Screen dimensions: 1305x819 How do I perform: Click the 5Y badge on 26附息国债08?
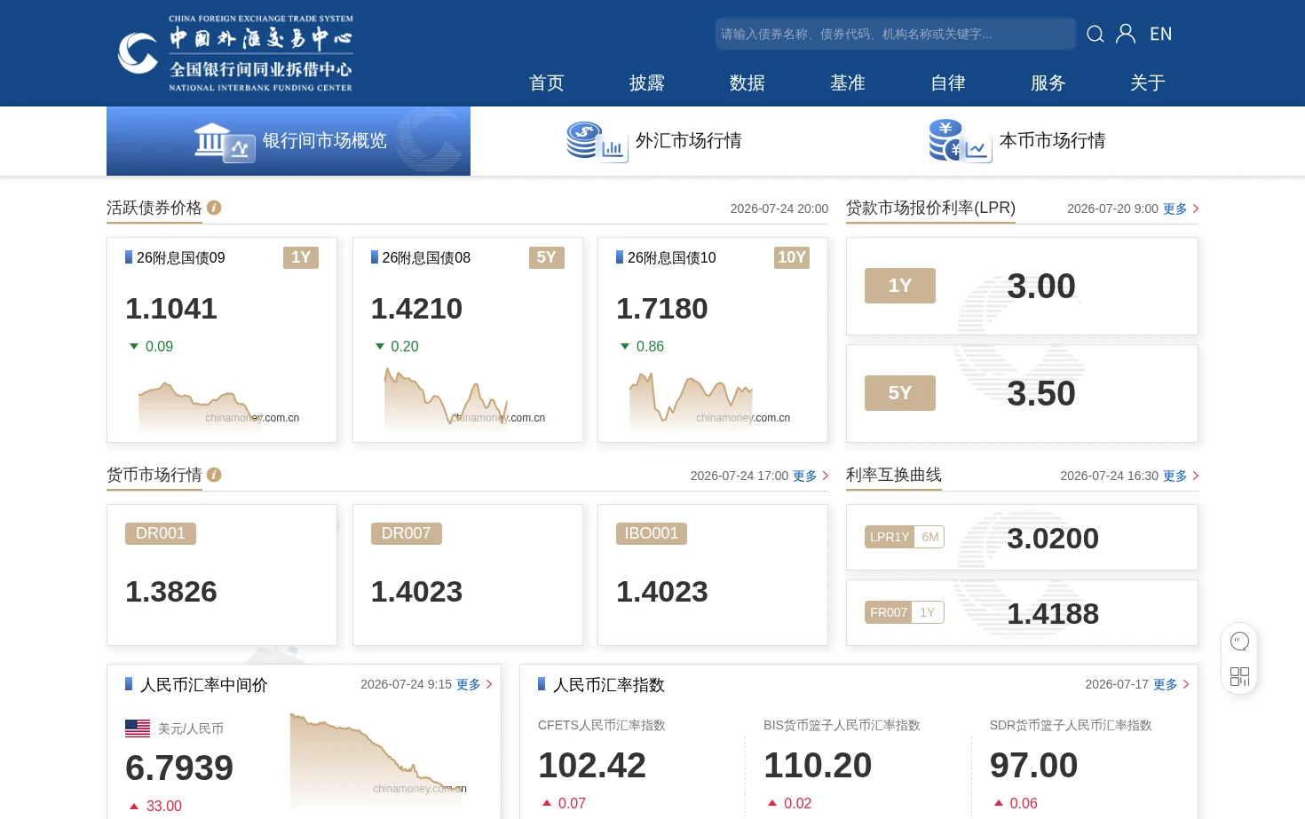(547, 257)
